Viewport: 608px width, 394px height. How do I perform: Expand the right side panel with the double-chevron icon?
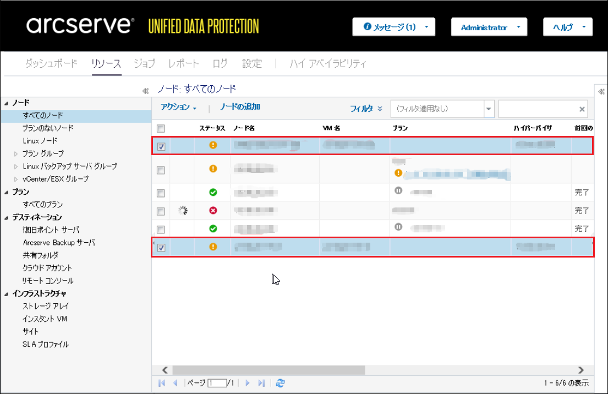pos(601,91)
